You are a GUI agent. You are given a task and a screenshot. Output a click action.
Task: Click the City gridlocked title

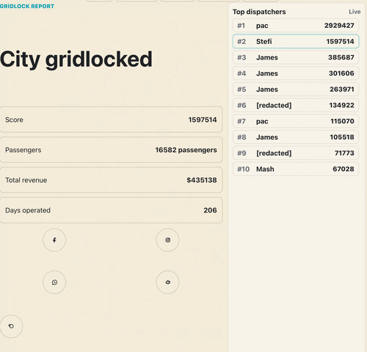coord(76,60)
